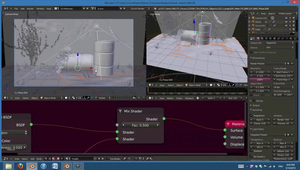The image size is (300, 170).
Task: Expand the Output panel
Action: point(256,105)
